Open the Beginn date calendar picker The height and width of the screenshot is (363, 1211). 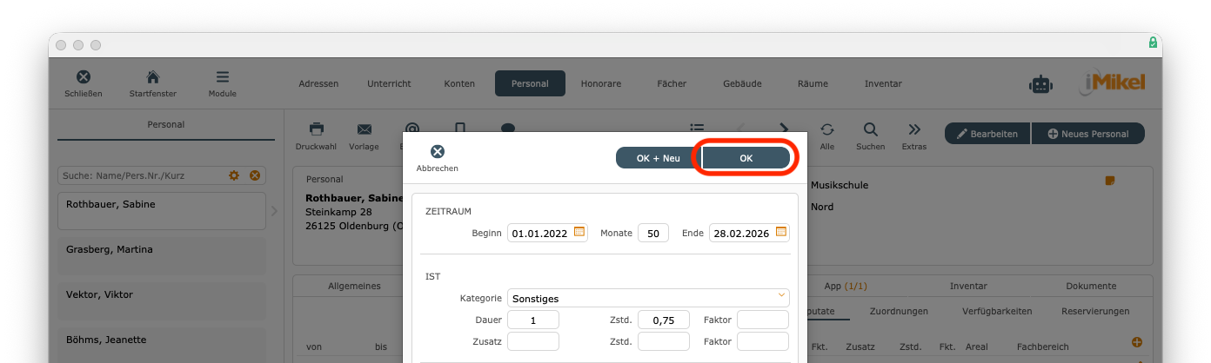coord(579,233)
